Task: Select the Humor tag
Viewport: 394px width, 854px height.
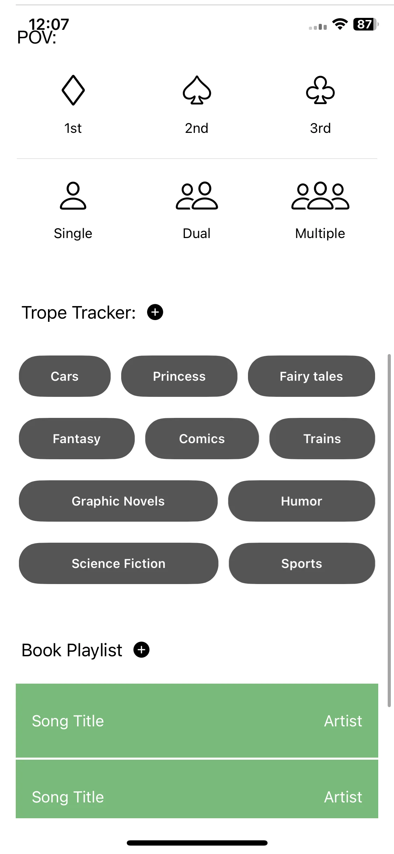Action: (302, 501)
